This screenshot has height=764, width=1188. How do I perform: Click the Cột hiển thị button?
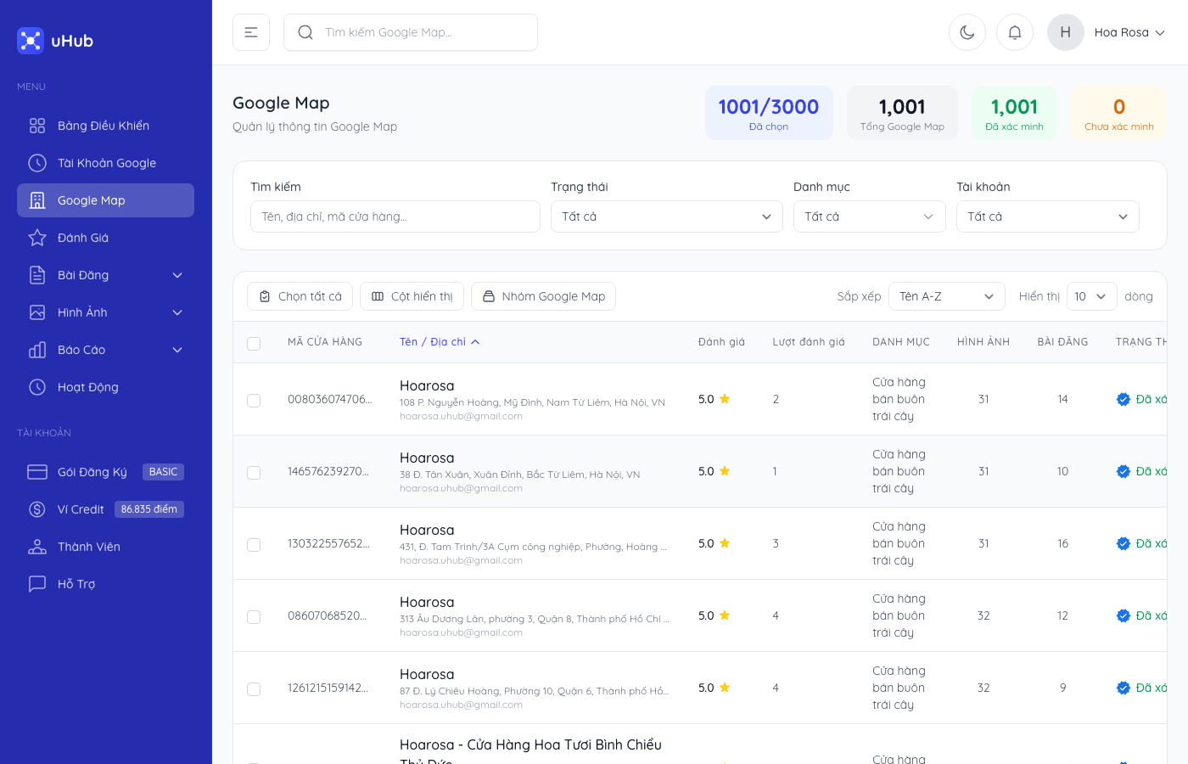(412, 296)
